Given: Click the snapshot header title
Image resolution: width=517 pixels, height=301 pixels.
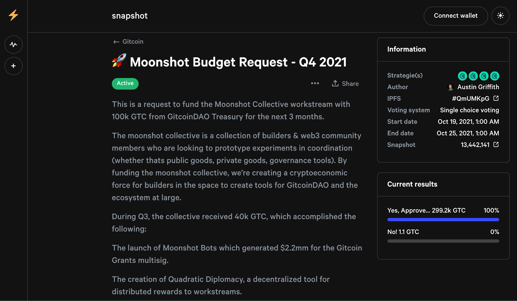Looking at the screenshot, I should point(130,16).
